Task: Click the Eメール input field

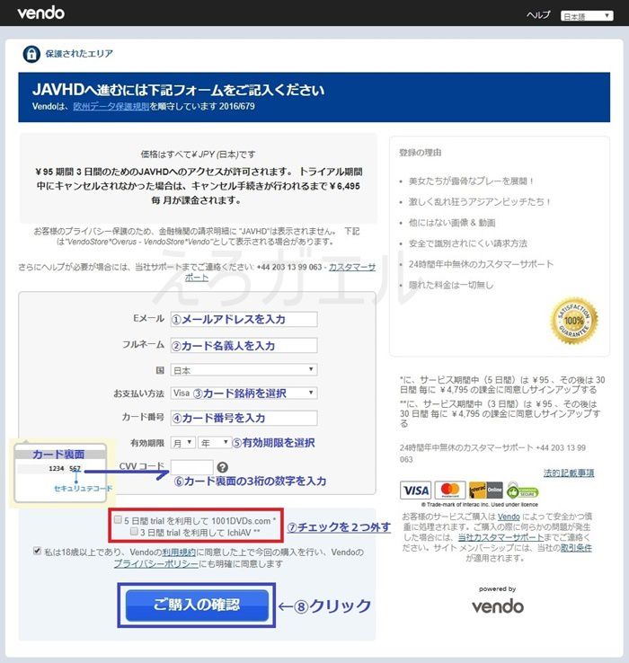Action: point(244,319)
